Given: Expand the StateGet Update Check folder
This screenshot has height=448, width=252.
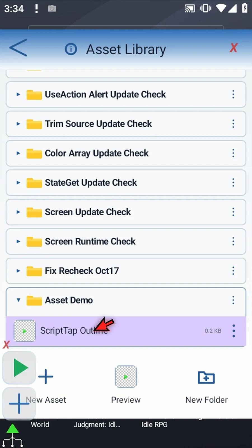Looking at the screenshot, I should [x=18, y=183].
